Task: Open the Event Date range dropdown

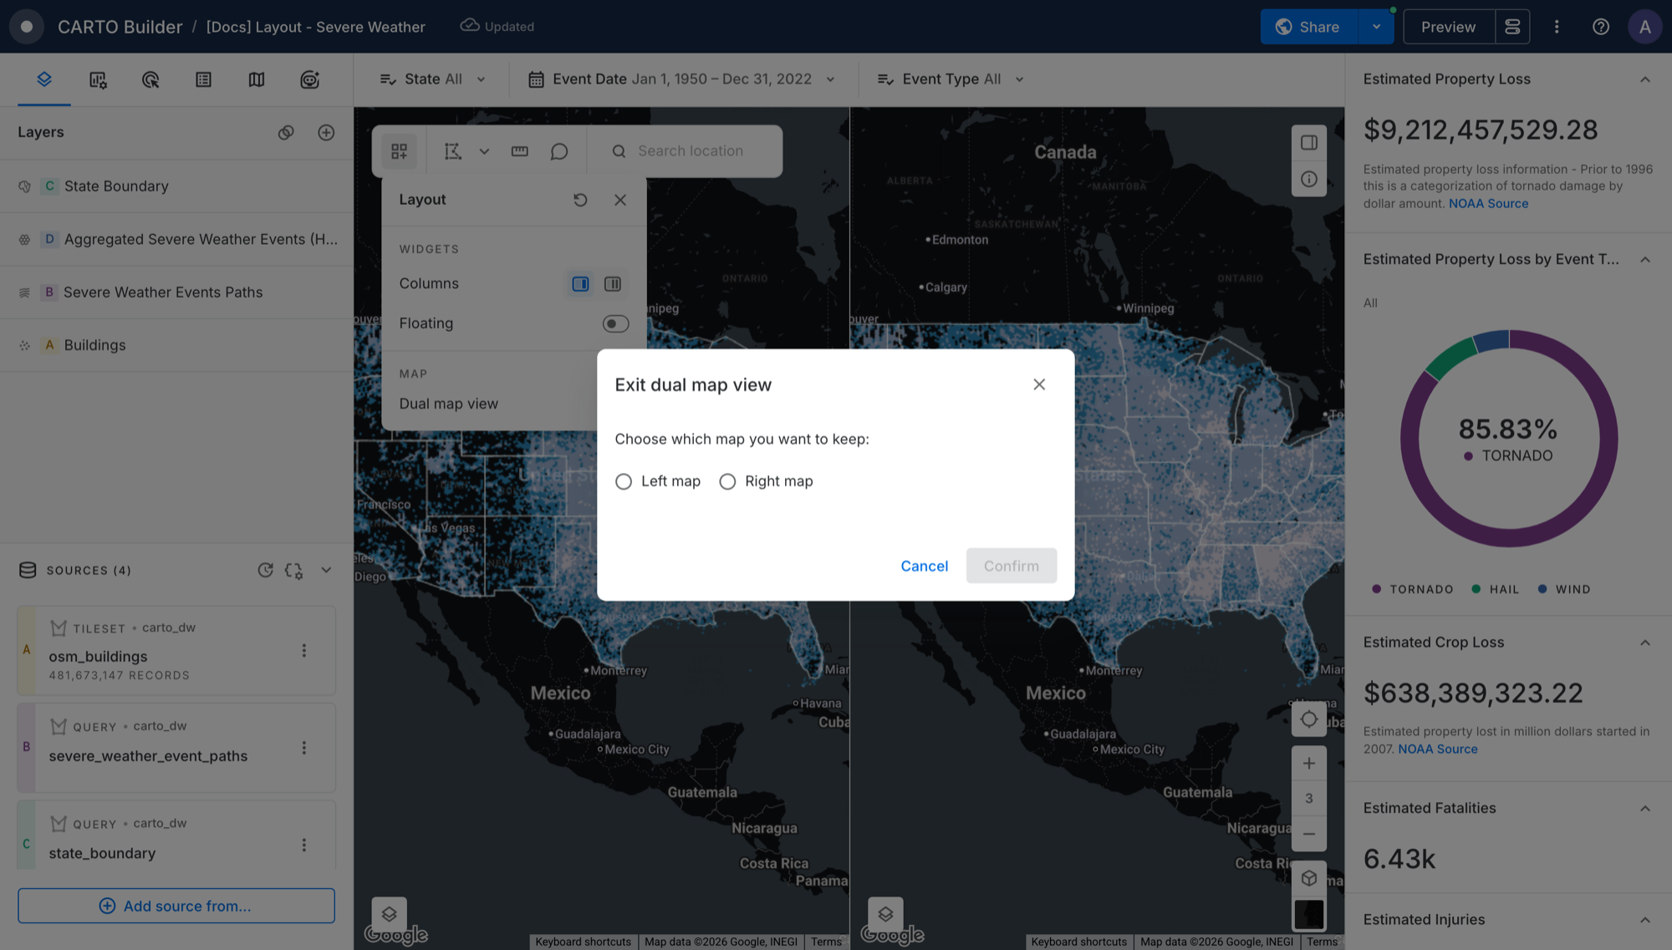Action: pos(682,79)
